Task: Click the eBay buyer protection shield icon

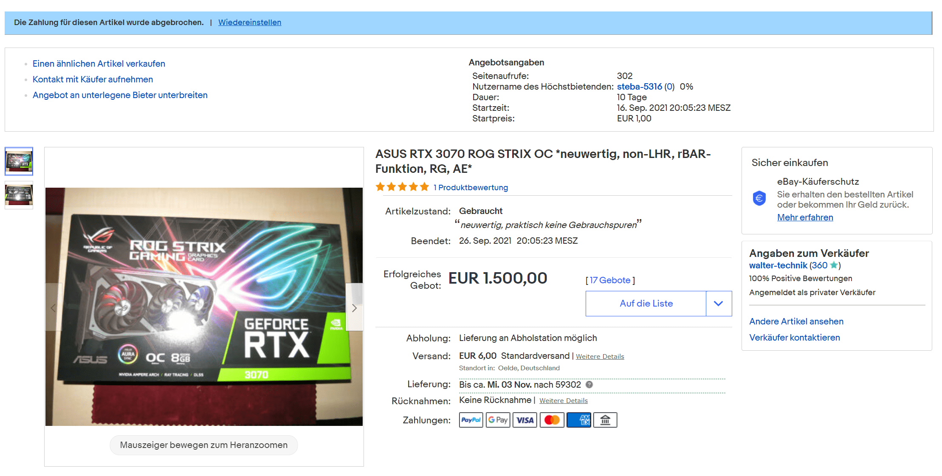Action: click(759, 198)
